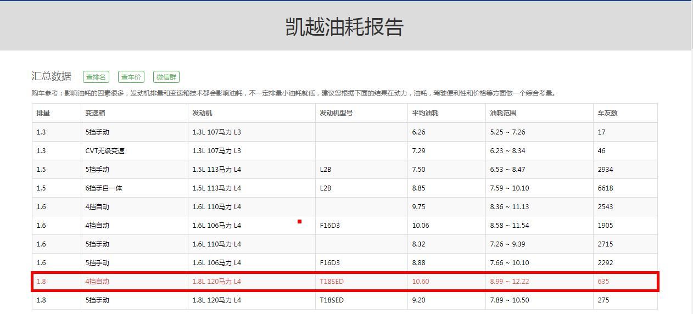Select fuel range 7.59 ~ 10.10
The image size is (693, 314).
click(510, 188)
